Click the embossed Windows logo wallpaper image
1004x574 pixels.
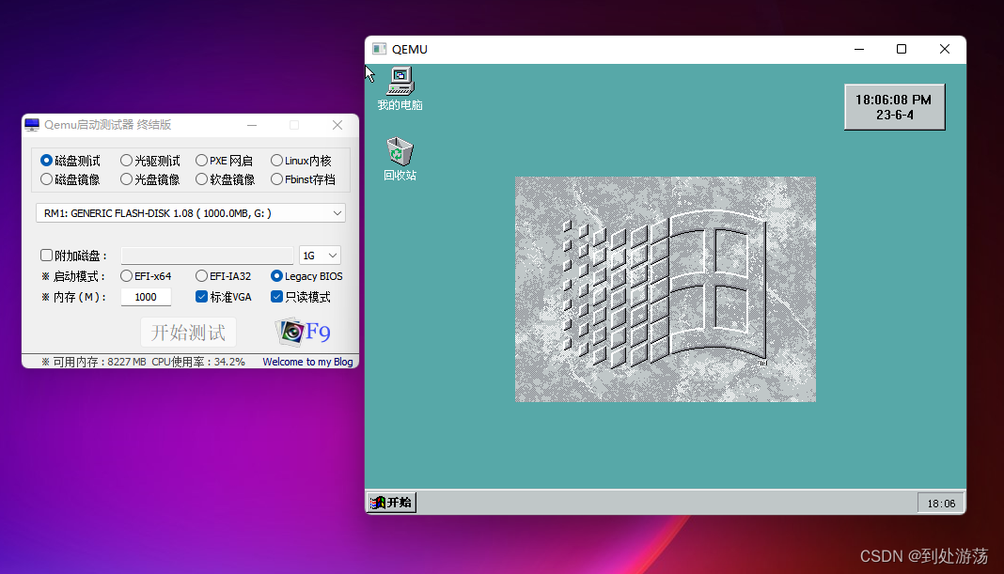(x=666, y=289)
